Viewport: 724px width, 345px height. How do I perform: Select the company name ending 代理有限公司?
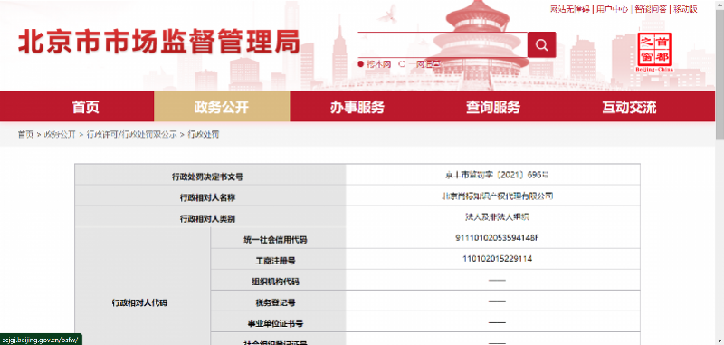click(496, 196)
